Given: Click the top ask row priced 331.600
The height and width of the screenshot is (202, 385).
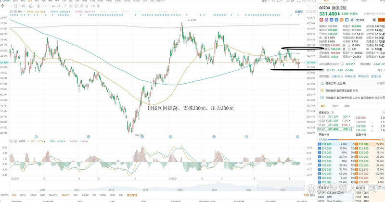Looking at the screenshot, I should pyautogui.click(x=370, y=144).
